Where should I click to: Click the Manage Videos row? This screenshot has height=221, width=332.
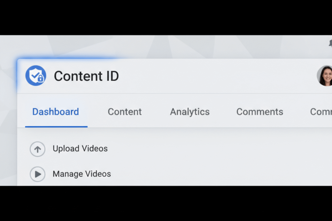coord(82,174)
